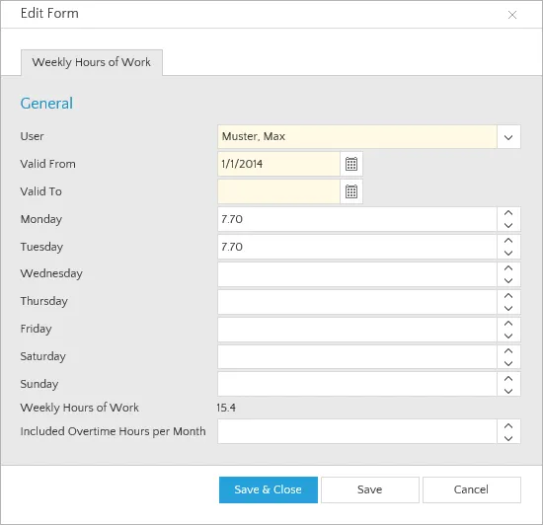Decrease Monday hours with down arrow

pyautogui.click(x=508, y=225)
